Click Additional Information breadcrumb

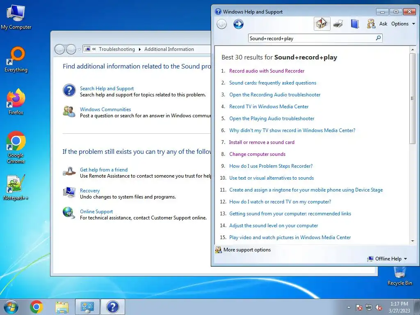(x=169, y=49)
